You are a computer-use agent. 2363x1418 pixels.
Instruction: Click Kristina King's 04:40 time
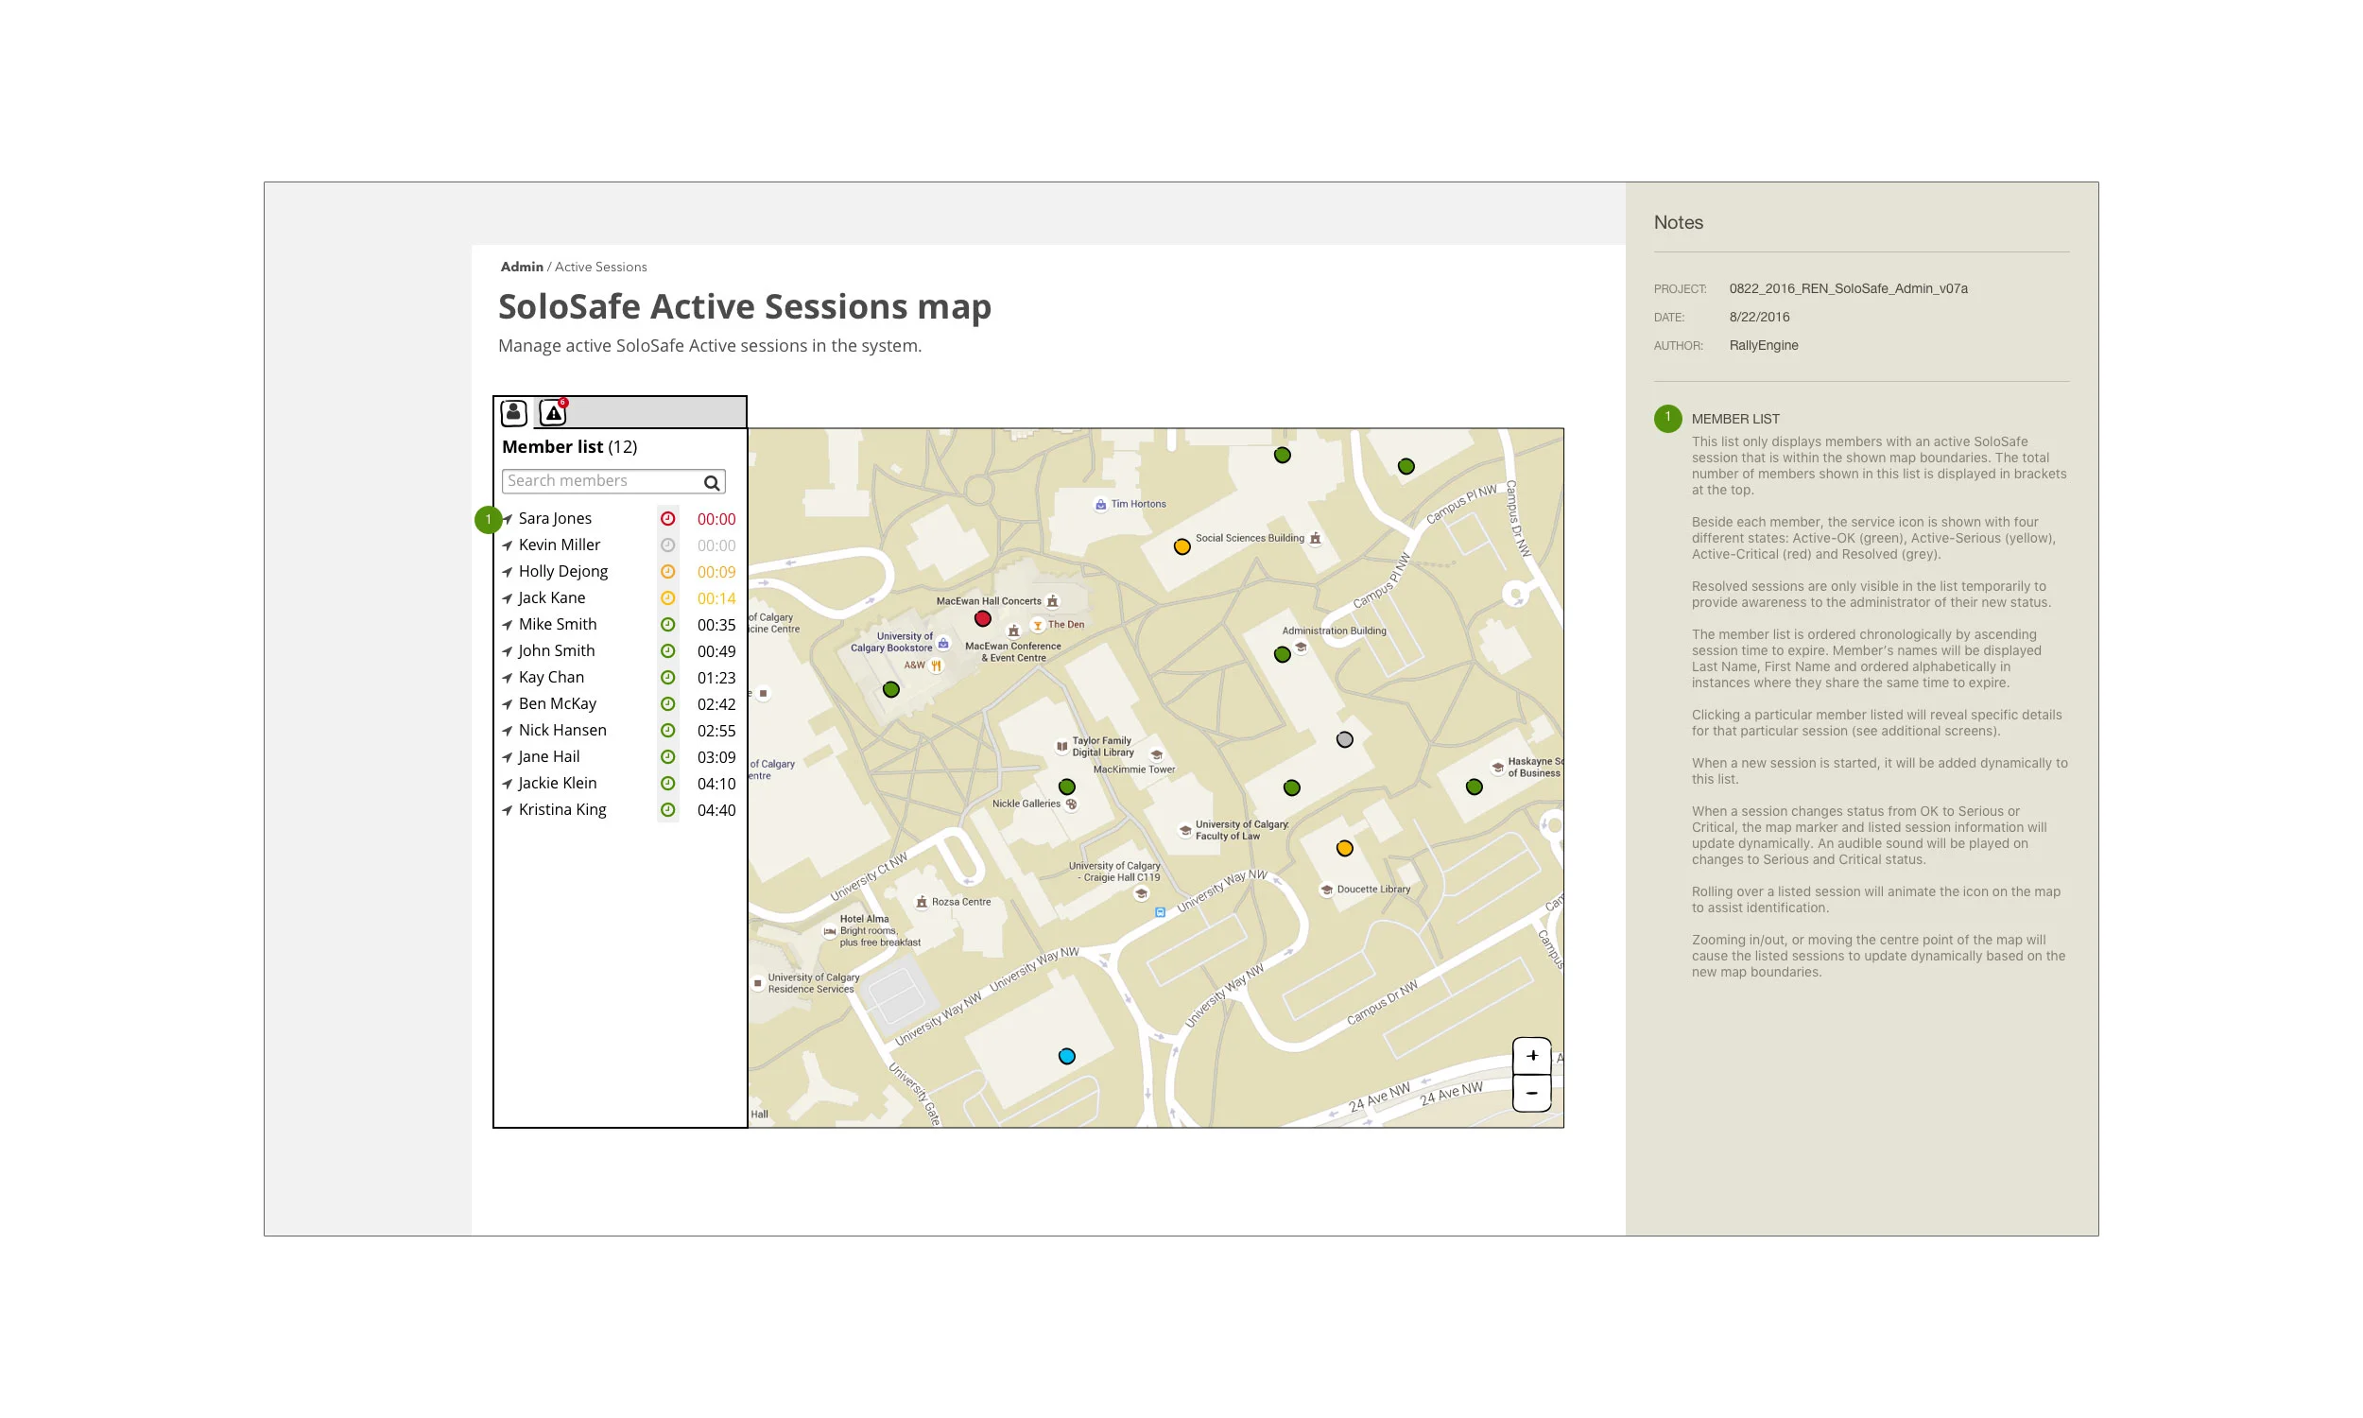(716, 811)
